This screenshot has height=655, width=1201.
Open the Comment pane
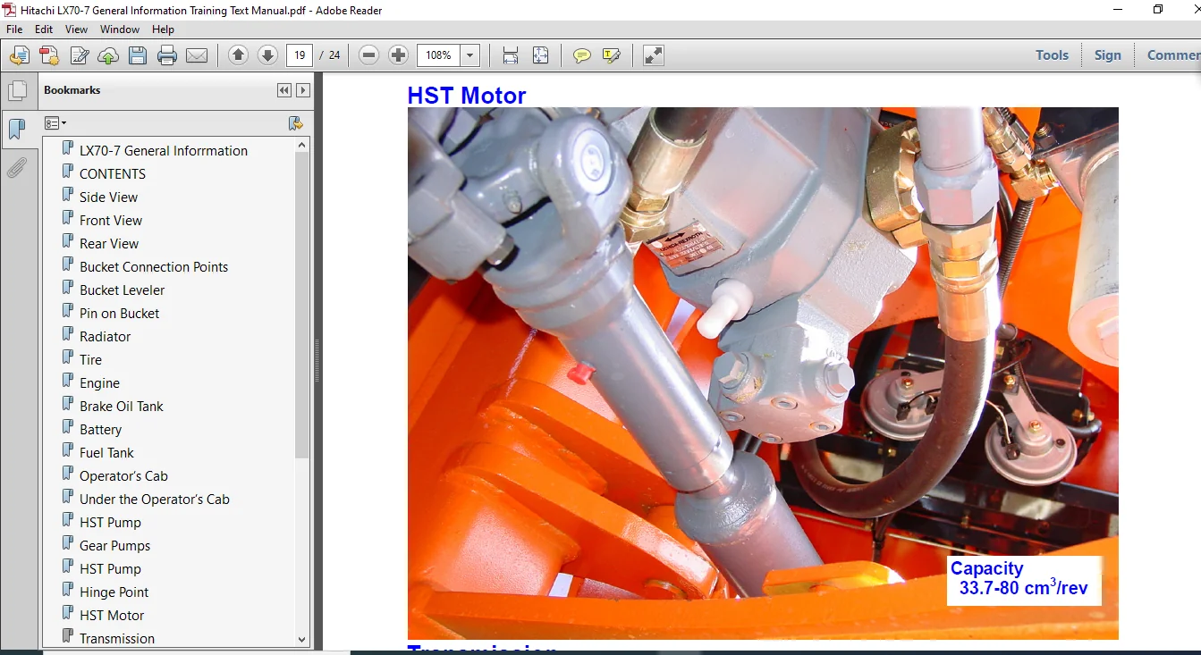point(1173,55)
